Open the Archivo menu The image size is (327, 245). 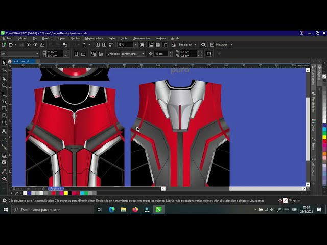pyautogui.click(x=7, y=38)
